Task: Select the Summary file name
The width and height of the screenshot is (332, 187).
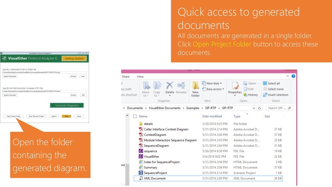Action: tap(150, 168)
